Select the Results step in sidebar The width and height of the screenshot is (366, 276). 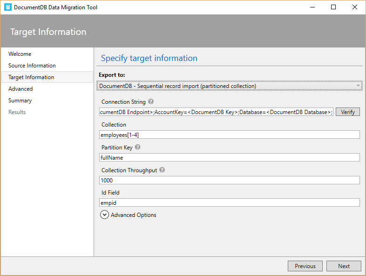(x=17, y=112)
